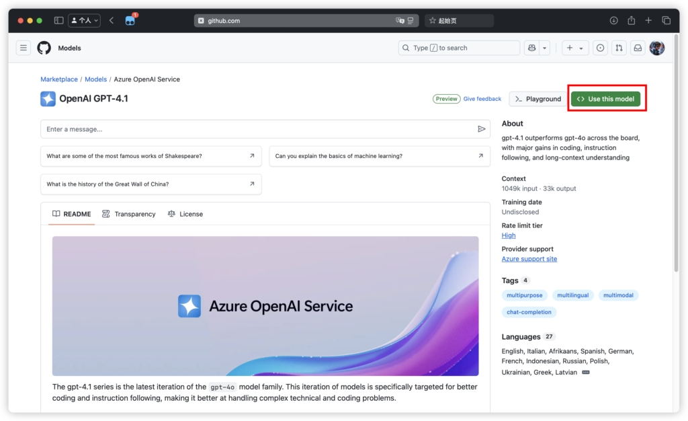Open the Safari extension icon with badge

coord(130,20)
